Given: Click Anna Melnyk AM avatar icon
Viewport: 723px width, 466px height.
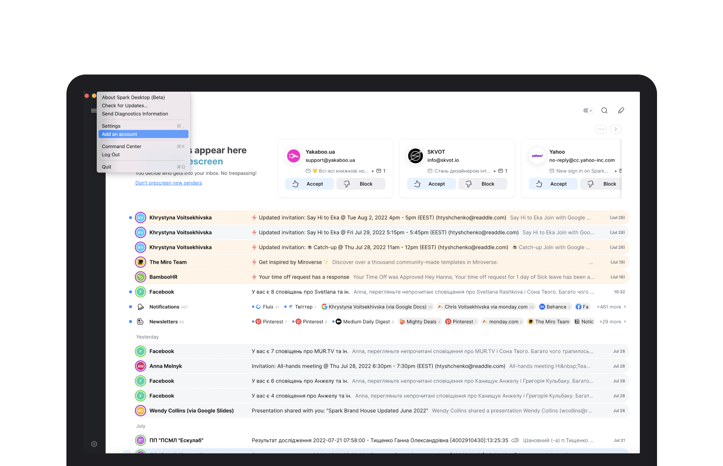Looking at the screenshot, I should 141,366.
